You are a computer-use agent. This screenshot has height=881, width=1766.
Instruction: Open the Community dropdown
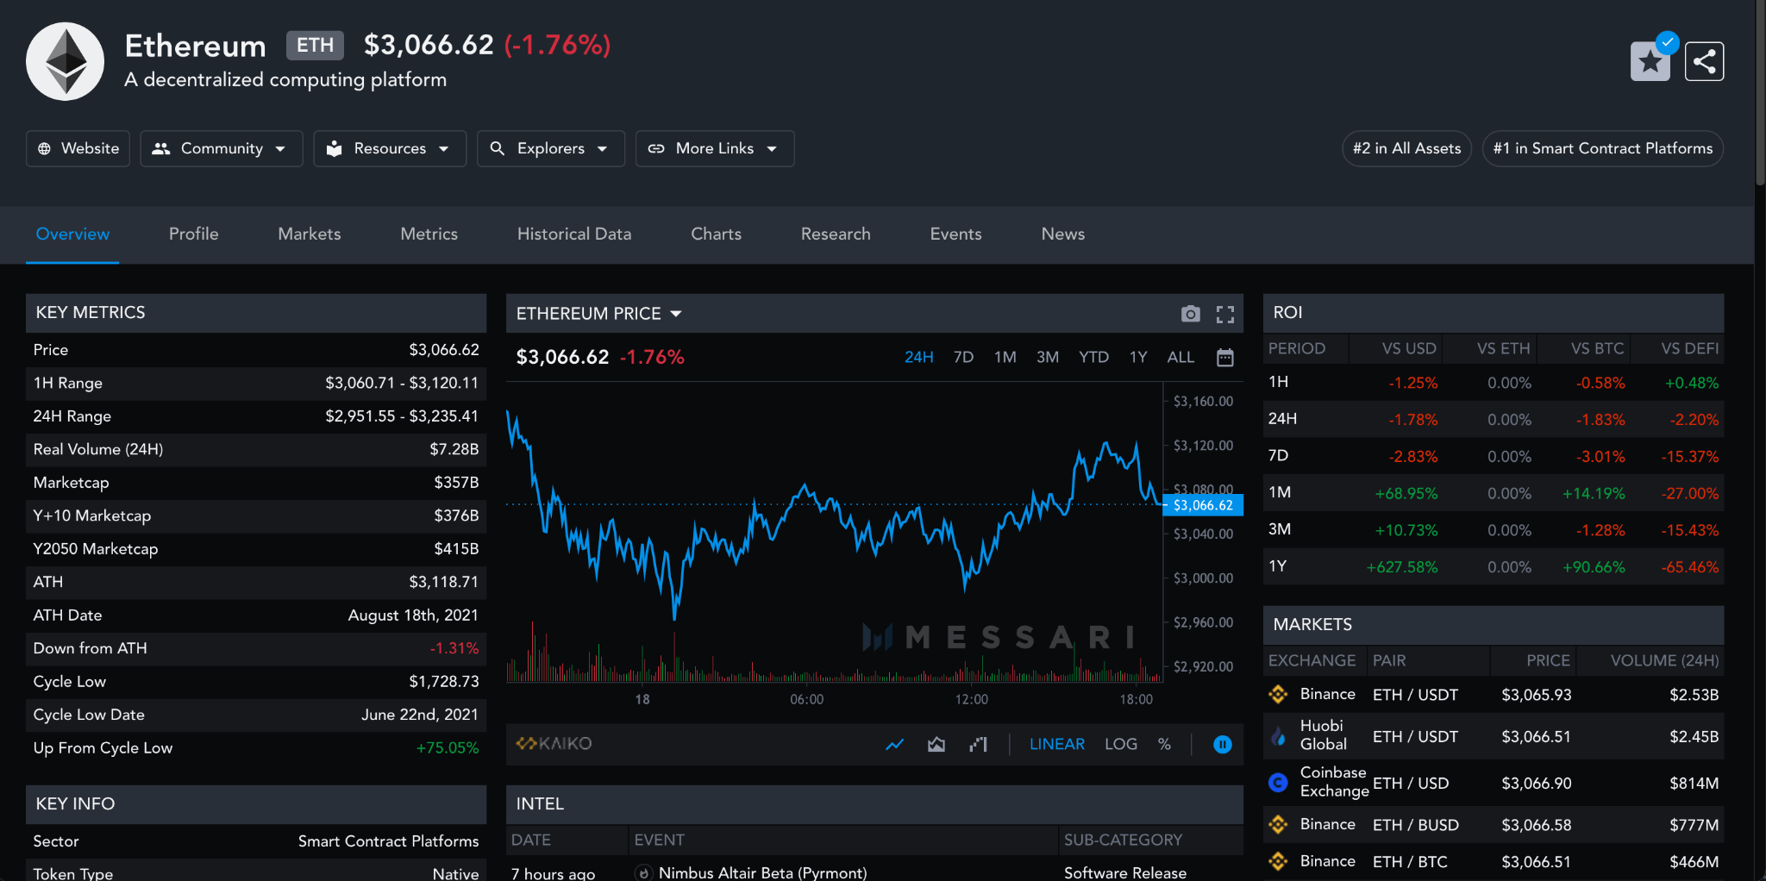[221, 148]
